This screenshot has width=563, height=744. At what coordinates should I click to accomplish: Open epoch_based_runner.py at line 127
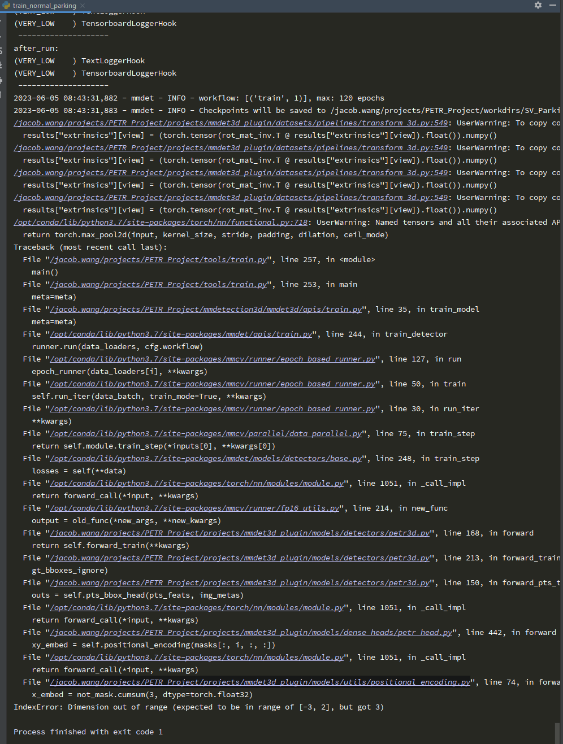pyautogui.click(x=212, y=359)
